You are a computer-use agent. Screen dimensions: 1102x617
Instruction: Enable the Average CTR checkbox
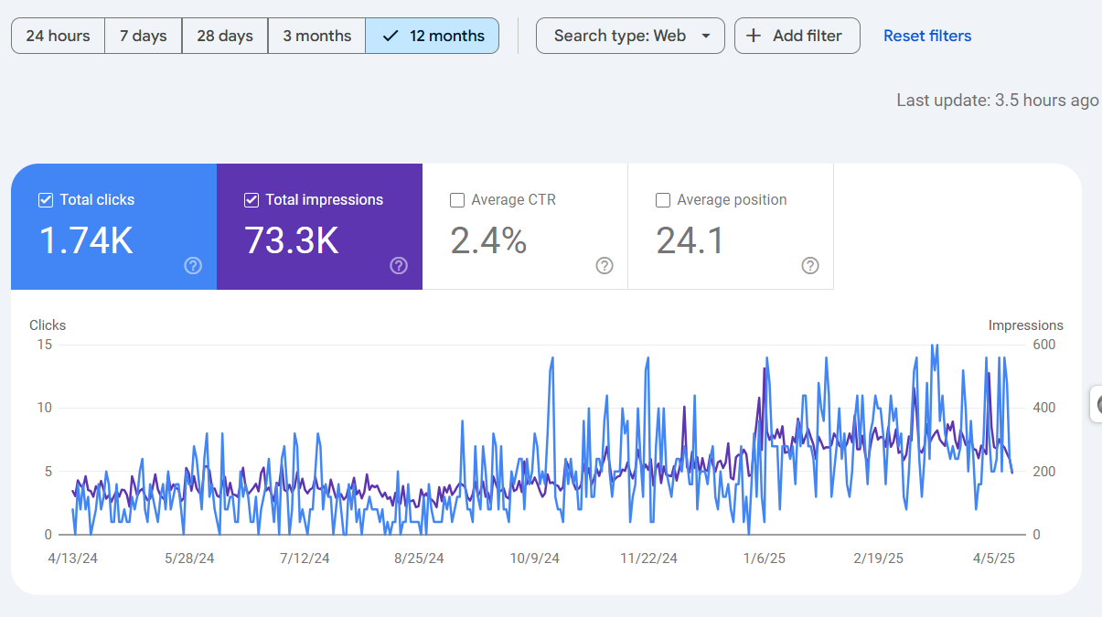pos(457,200)
